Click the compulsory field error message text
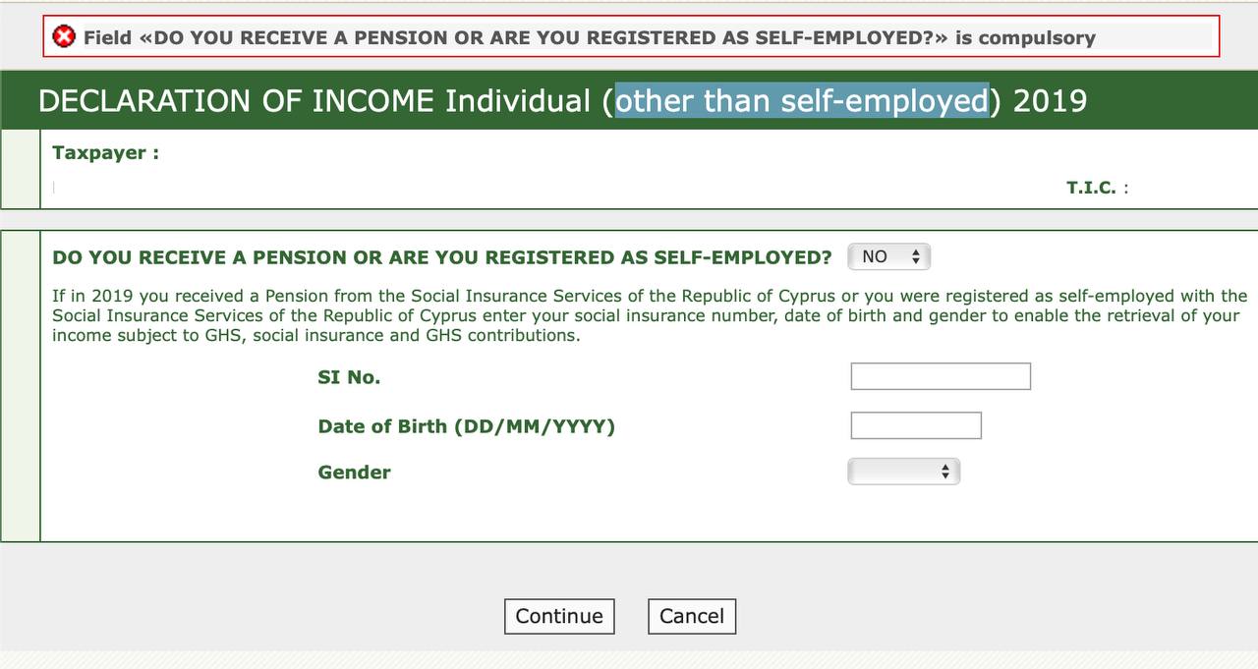This screenshot has width=1258, height=669. click(590, 37)
